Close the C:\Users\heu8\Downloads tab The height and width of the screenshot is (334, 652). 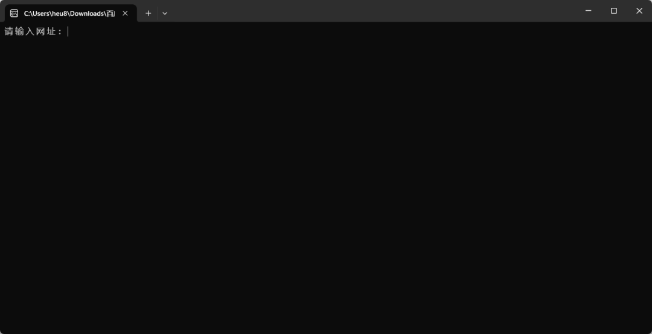(125, 13)
